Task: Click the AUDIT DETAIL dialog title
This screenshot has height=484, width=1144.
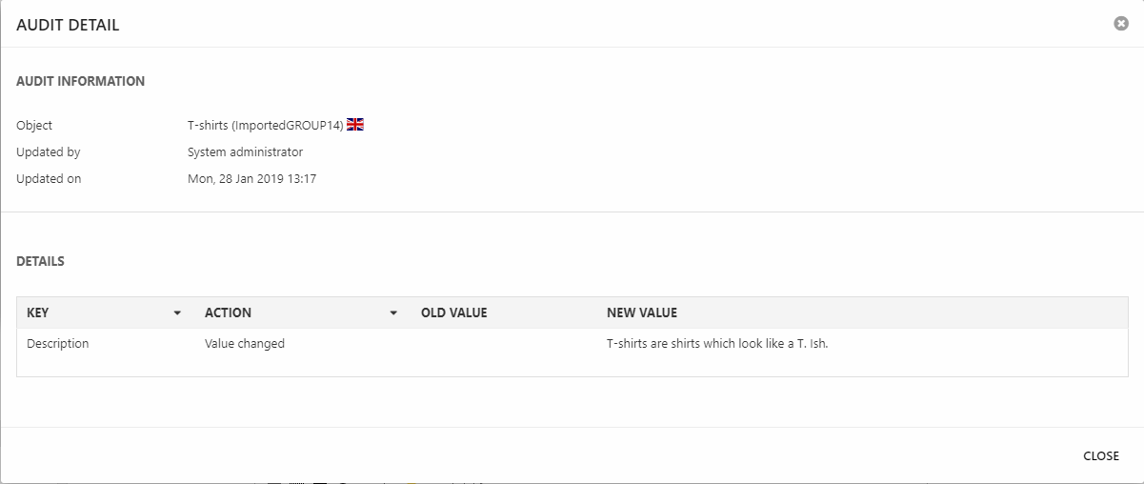Action: point(68,26)
